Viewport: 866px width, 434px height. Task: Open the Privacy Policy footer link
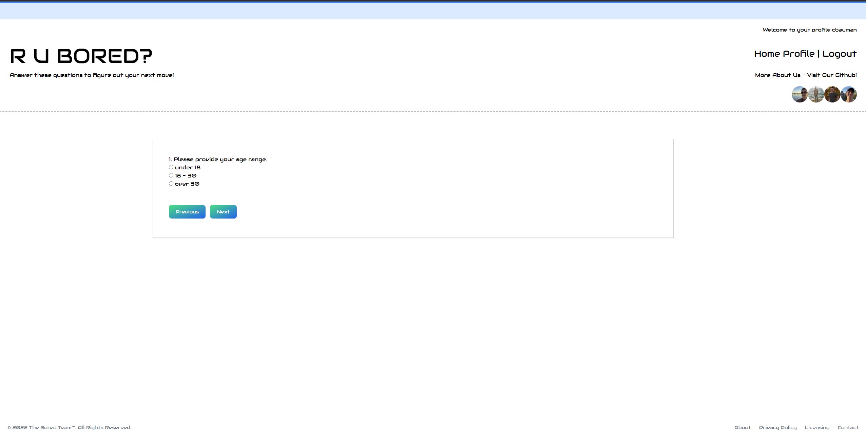pyautogui.click(x=777, y=428)
